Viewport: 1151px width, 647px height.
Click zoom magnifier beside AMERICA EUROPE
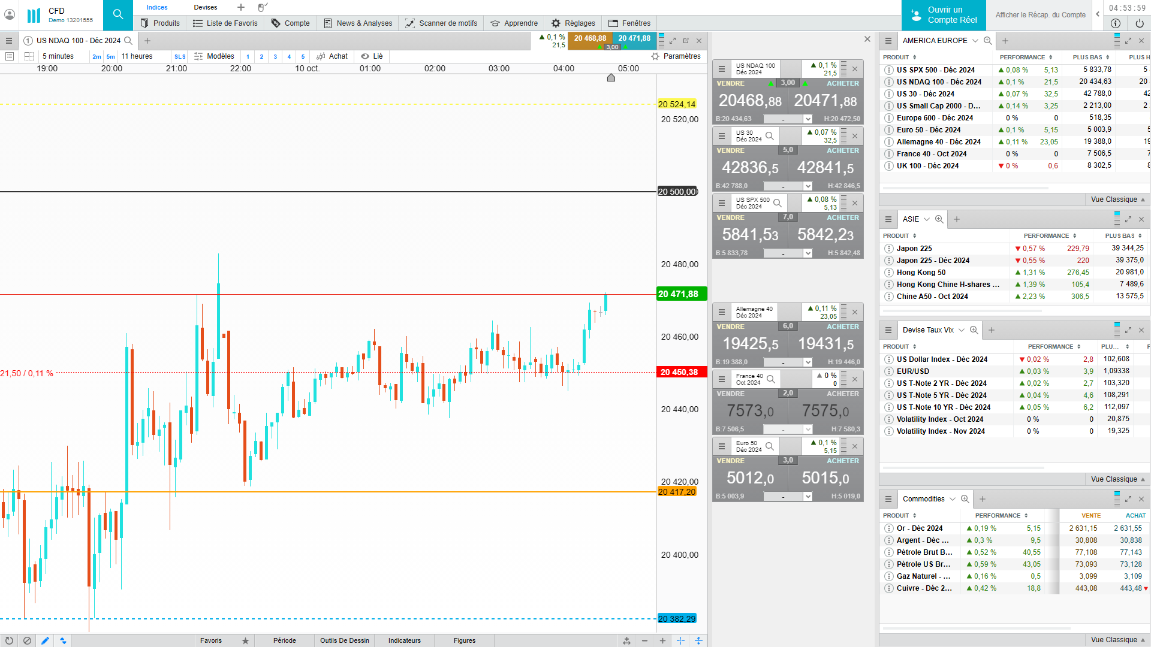(x=987, y=41)
